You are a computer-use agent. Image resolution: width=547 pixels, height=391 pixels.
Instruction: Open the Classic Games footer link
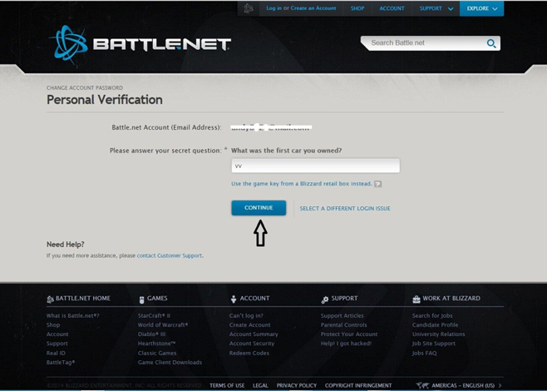point(157,353)
